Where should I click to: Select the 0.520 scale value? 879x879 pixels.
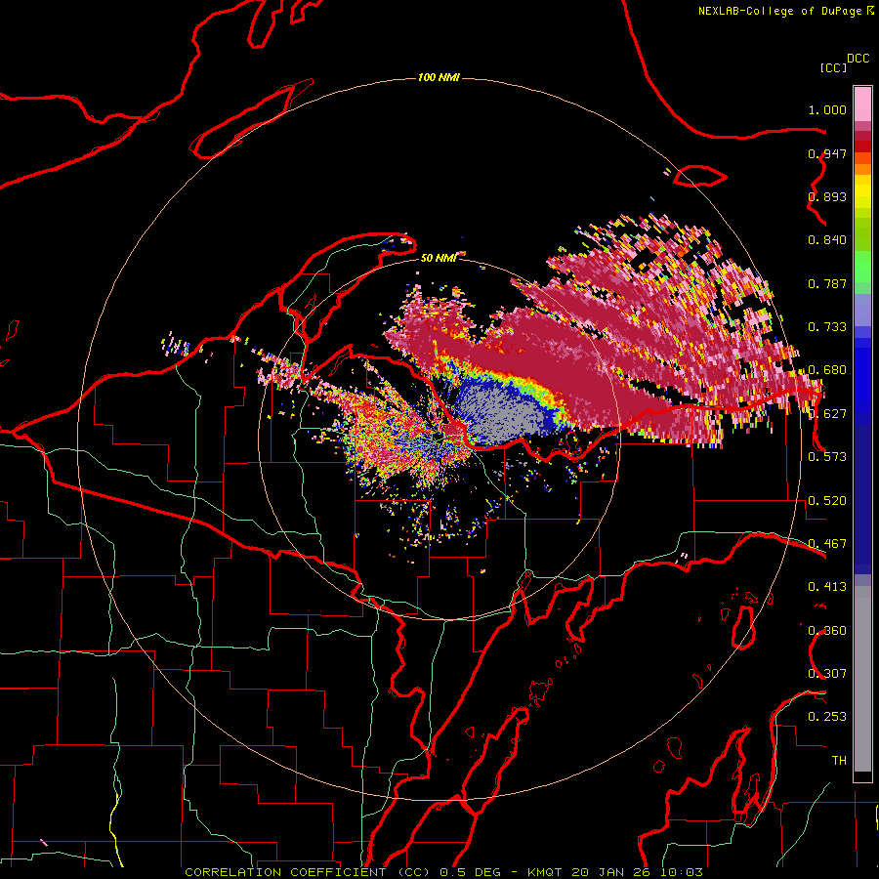[827, 501]
